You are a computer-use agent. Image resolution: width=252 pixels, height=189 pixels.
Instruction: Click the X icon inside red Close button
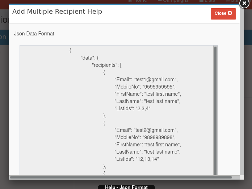[x=230, y=13]
